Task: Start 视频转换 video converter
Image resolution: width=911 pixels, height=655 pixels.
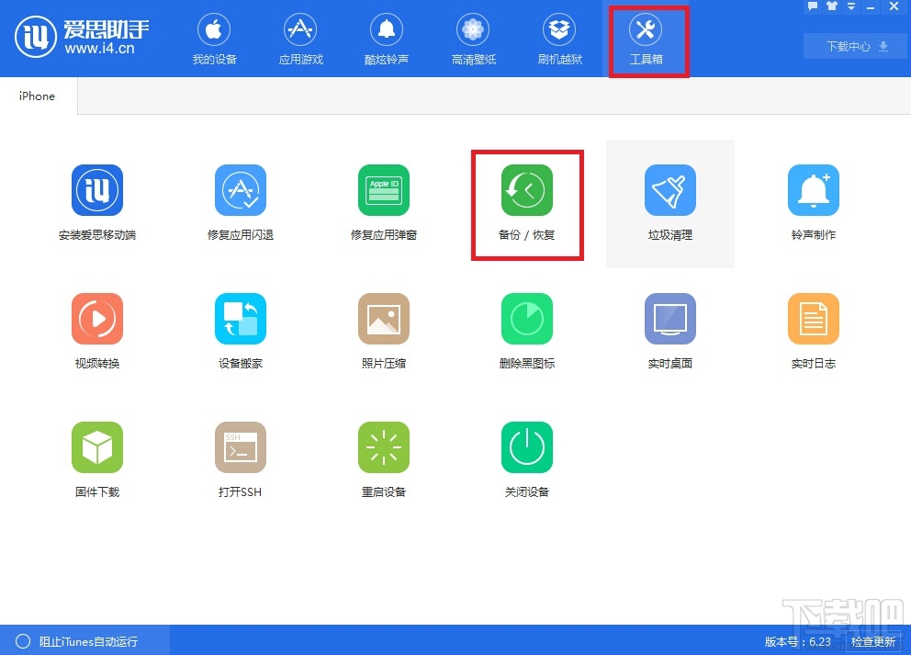Action: pyautogui.click(x=96, y=331)
